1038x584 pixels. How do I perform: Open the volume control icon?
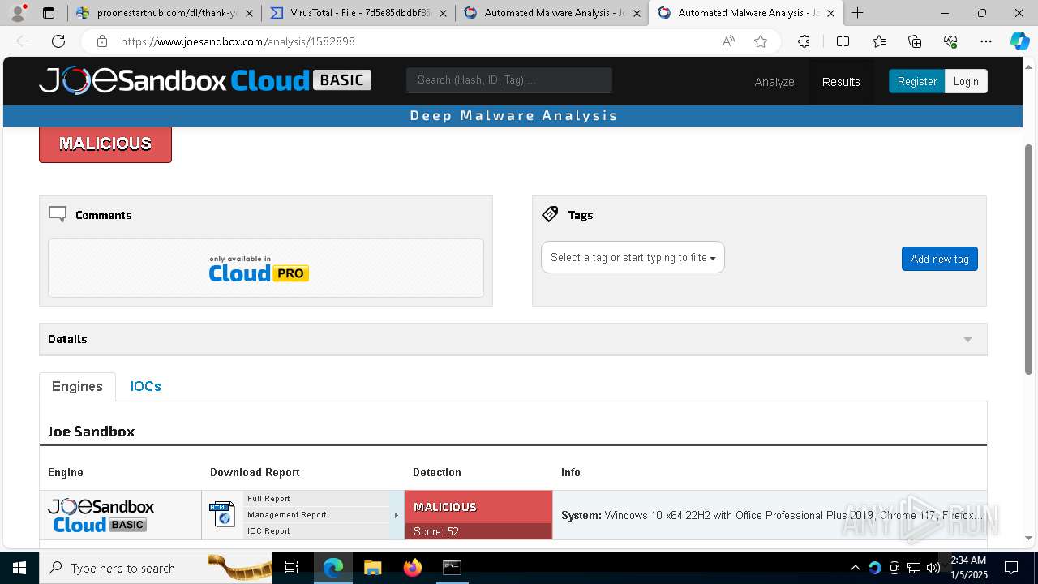pos(933,568)
